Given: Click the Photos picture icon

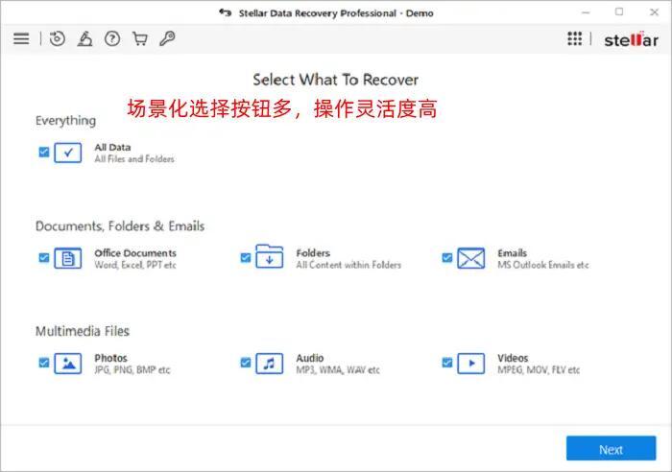Looking at the screenshot, I should click(68, 364).
